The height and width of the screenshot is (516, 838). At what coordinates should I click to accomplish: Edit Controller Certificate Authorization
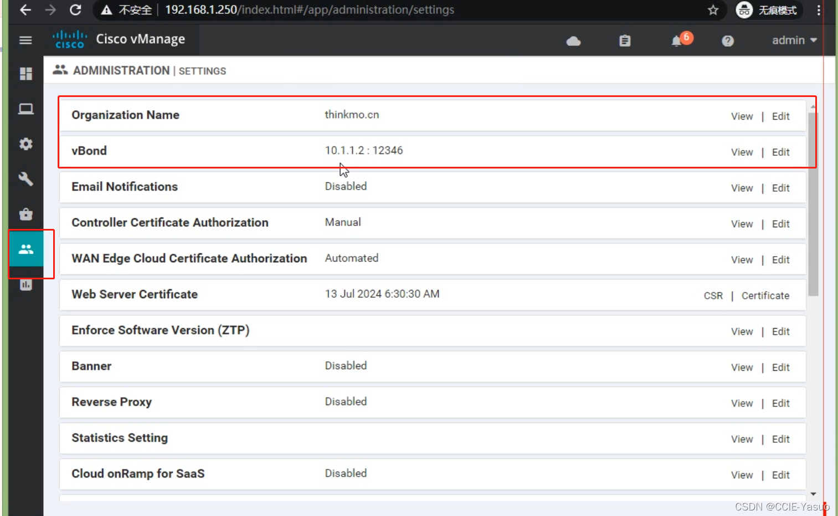click(780, 224)
